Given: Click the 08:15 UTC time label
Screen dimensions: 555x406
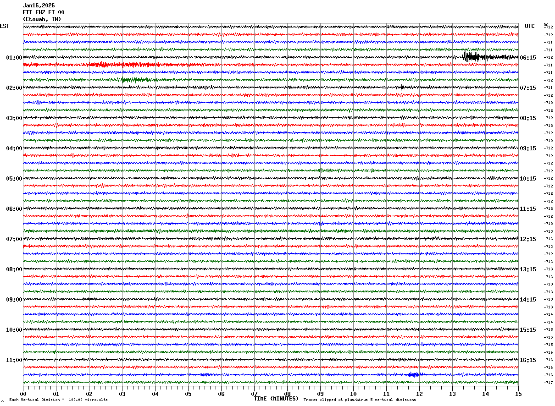Looking at the screenshot, I should coord(528,118).
